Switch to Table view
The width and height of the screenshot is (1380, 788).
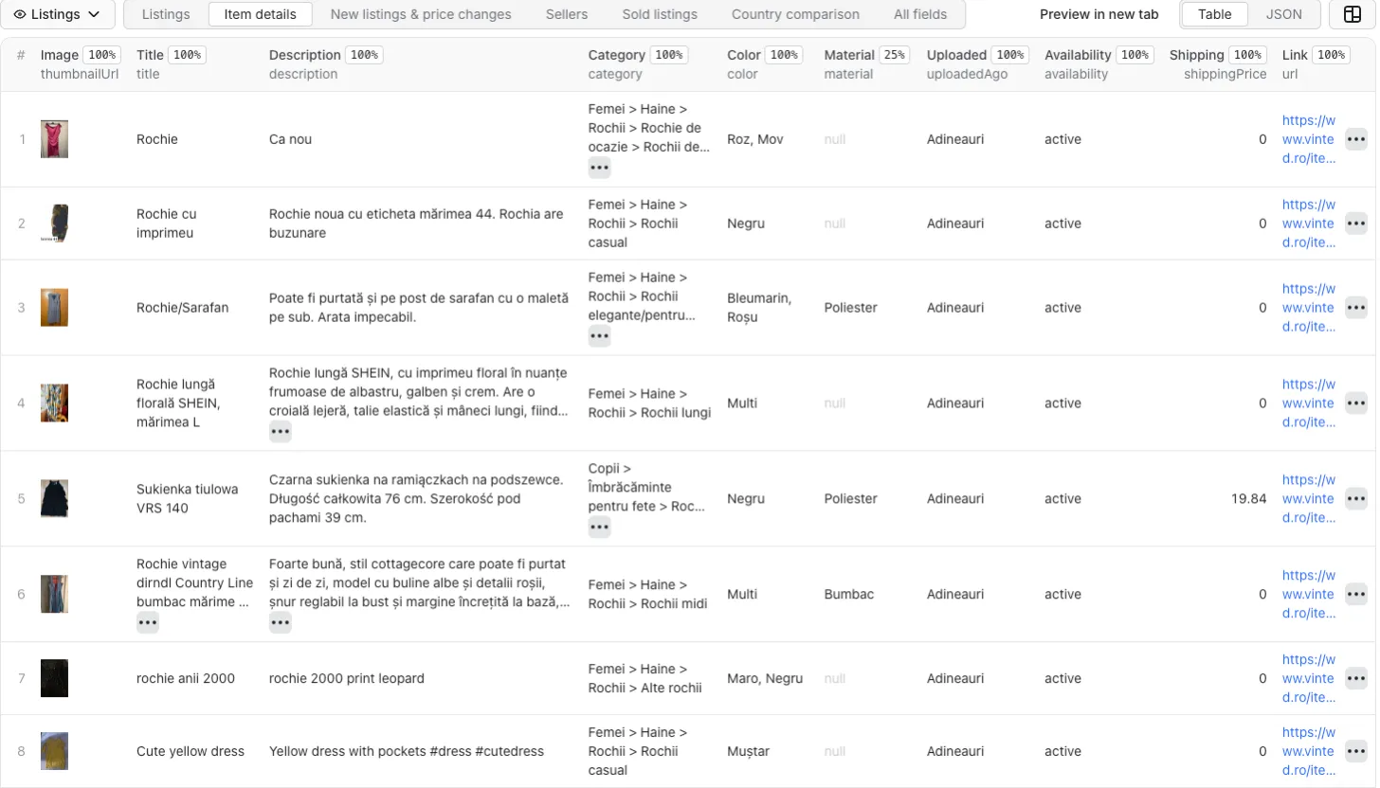point(1214,14)
